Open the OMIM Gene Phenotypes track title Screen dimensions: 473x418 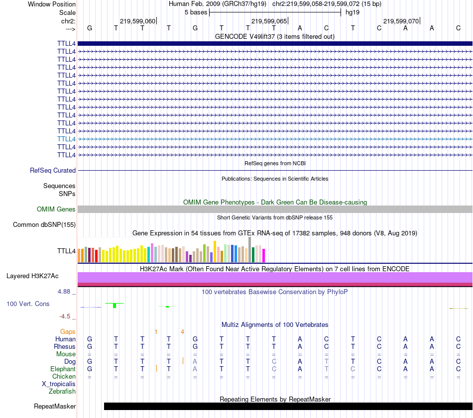[275, 202]
